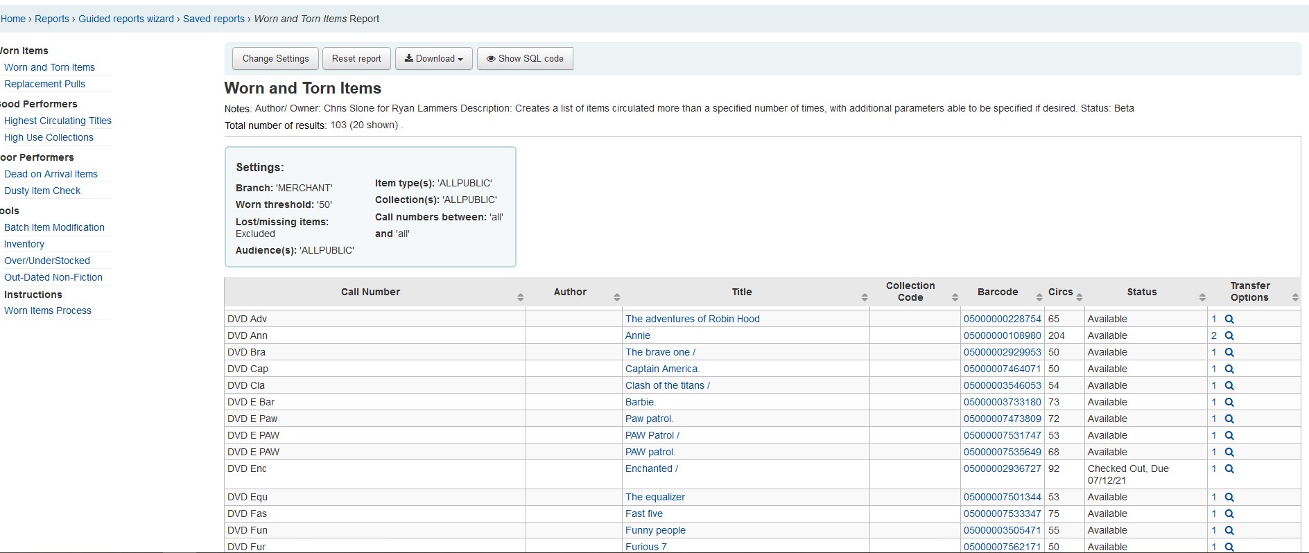The width and height of the screenshot is (1309, 553).
Task: Click magnifier icon in Furious 7 row
Action: tap(1229, 547)
